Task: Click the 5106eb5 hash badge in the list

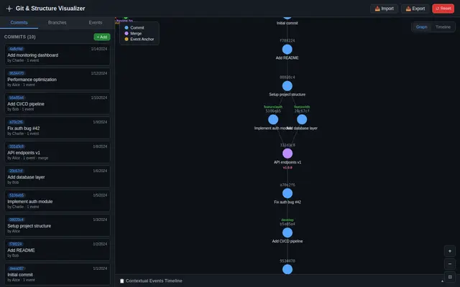Action: [x=17, y=195]
